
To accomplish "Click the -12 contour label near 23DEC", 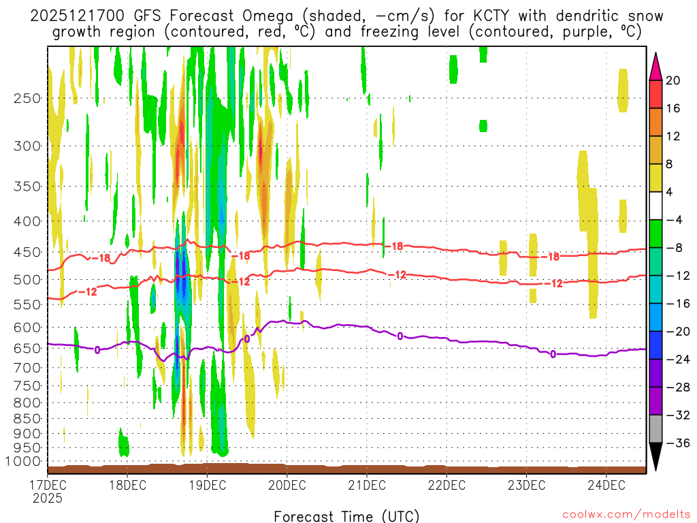I will (x=553, y=284).
